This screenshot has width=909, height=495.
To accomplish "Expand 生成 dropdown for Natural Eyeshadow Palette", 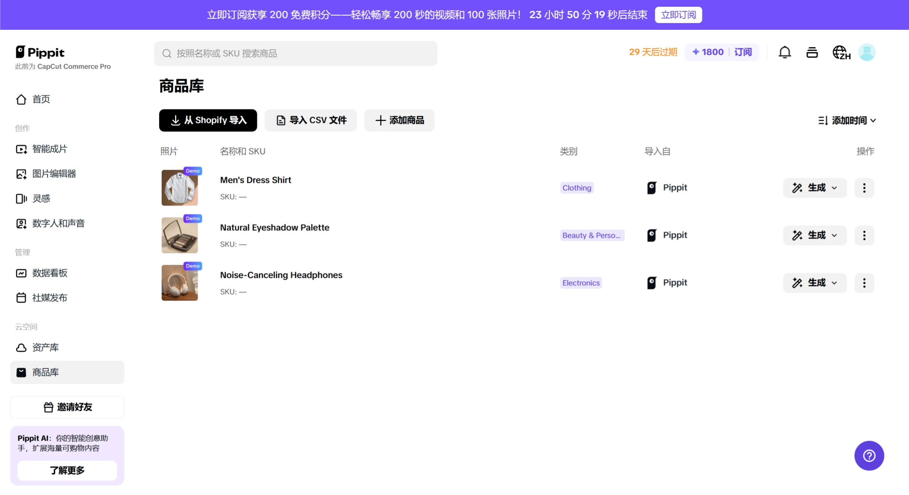I will (814, 235).
